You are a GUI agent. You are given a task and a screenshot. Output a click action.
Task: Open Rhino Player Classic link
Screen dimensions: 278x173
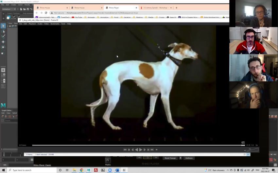[42, 165]
